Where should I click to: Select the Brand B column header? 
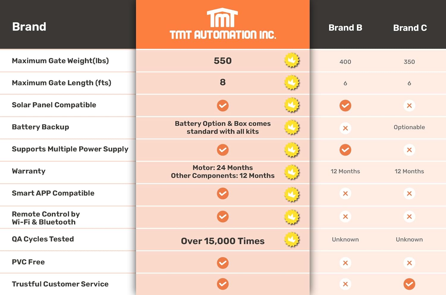click(345, 28)
